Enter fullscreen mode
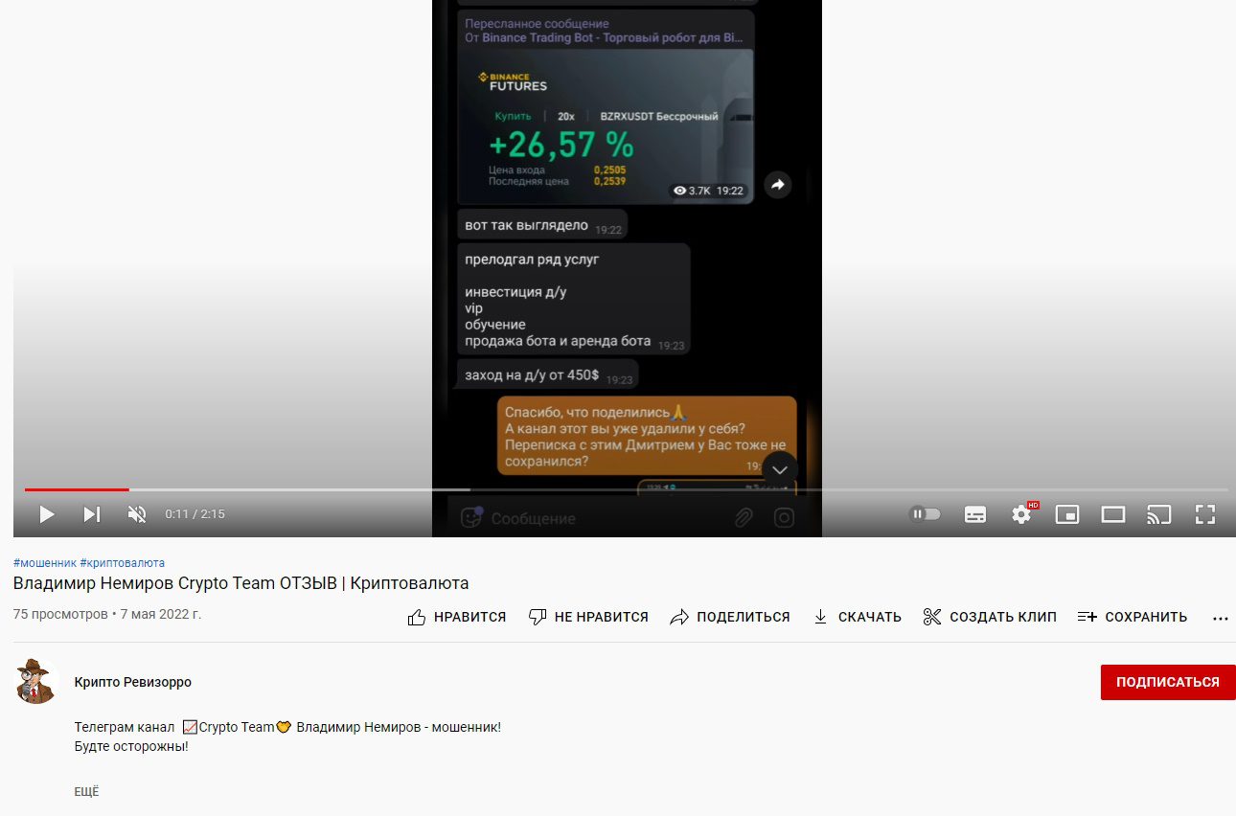 (1205, 514)
